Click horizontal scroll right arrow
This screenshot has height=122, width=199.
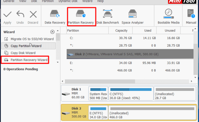click(191, 81)
